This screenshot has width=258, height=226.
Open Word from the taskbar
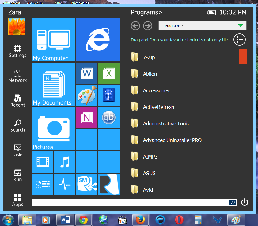(65, 220)
